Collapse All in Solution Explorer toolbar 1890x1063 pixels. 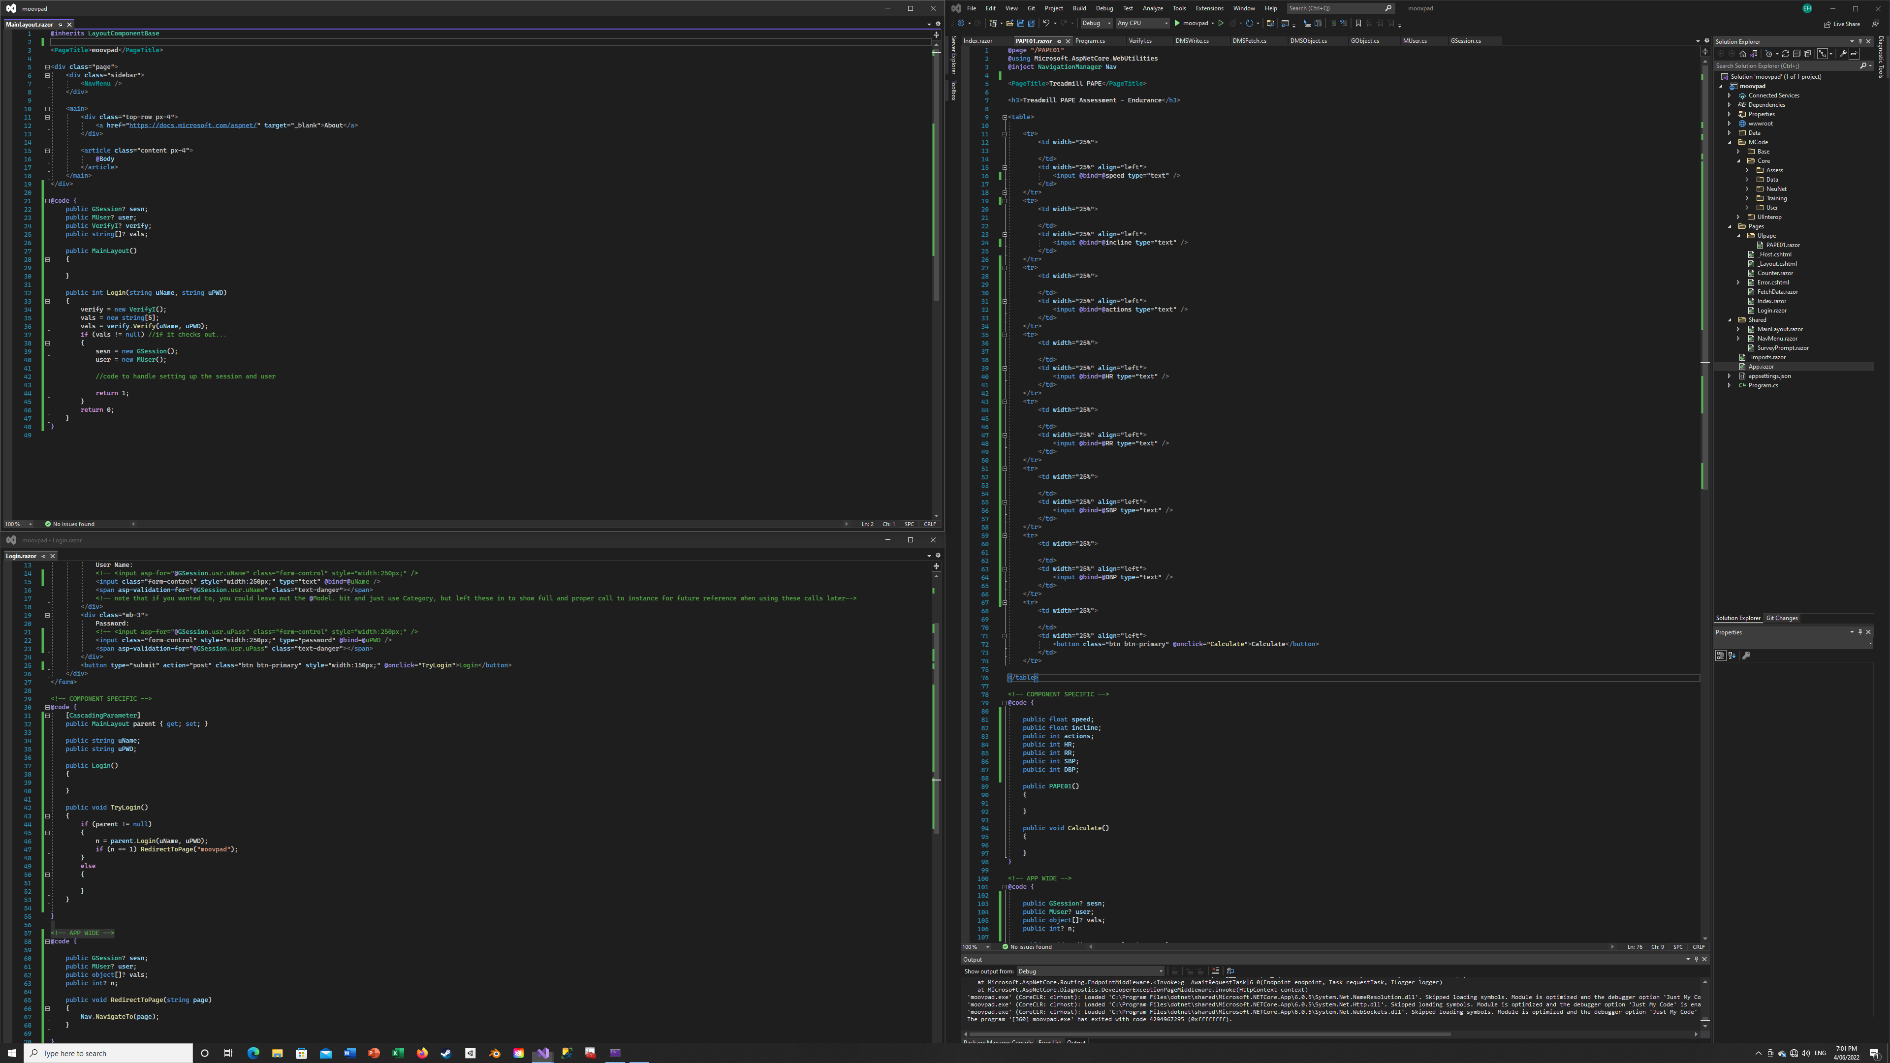[x=1797, y=54]
